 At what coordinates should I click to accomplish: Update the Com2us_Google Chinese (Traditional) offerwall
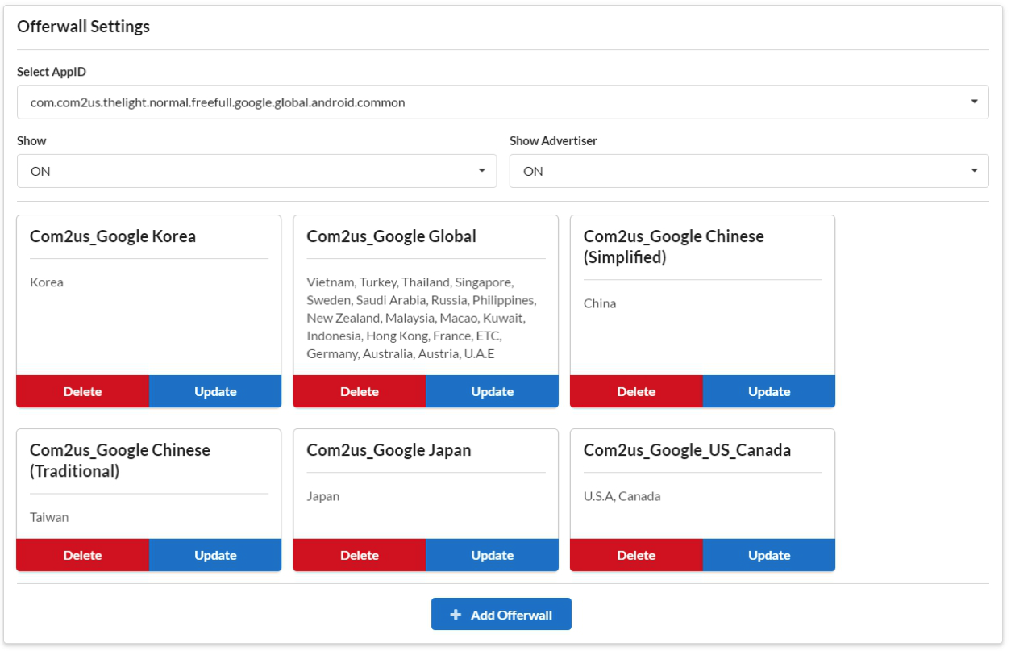(x=215, y=555)
